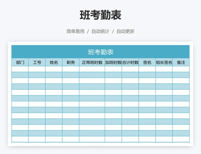Select the 姓名 column header
201x154 pixels.
(x=54, y=63)
